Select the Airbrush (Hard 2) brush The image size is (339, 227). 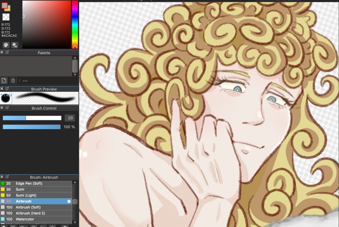click(x=36, y=213)
